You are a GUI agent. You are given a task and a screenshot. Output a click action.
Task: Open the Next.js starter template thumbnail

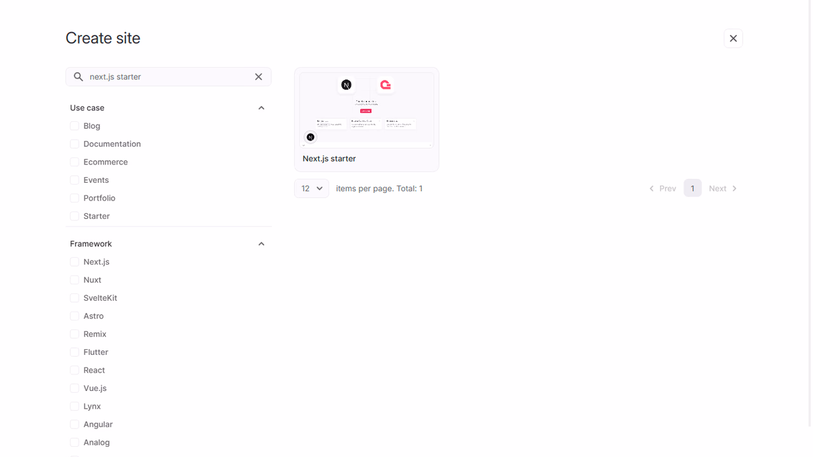[366, 110]
